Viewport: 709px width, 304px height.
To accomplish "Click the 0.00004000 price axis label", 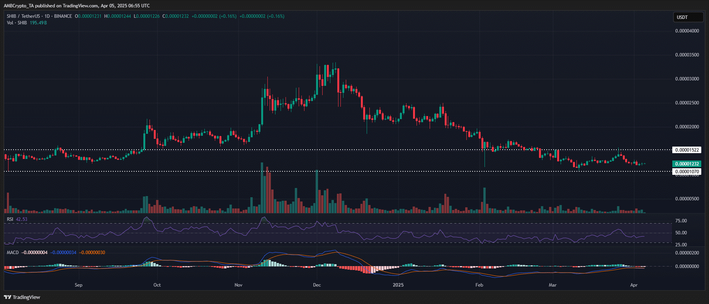I will tap(687, 31).
